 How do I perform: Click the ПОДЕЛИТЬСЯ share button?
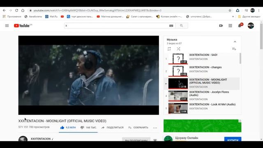tap(112, 127)
